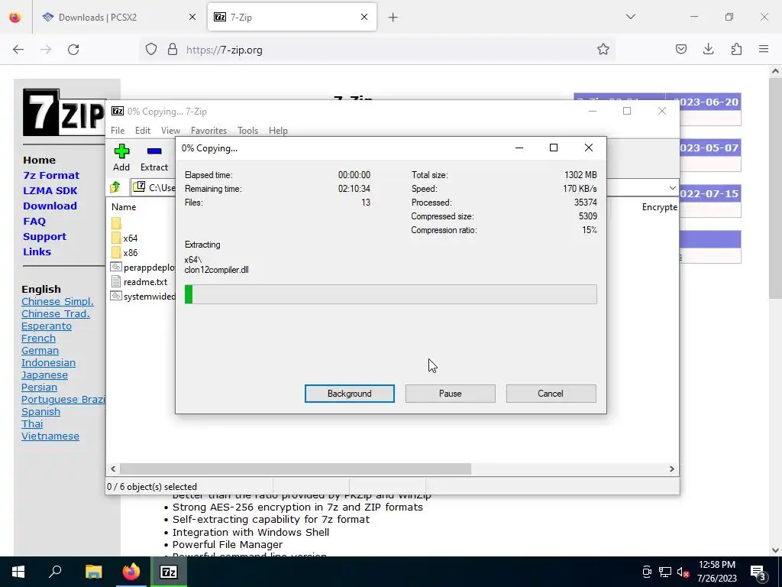Open taskbar search magnifier
Image resolution: width=782 pixels, height=587 pixels.
pyautogui.click(x=55, y=571)
